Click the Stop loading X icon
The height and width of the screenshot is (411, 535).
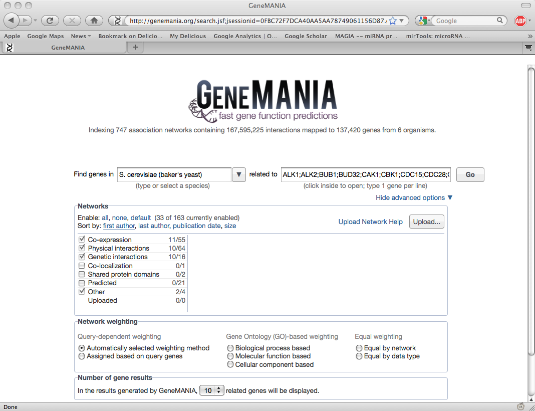(72, 21)
